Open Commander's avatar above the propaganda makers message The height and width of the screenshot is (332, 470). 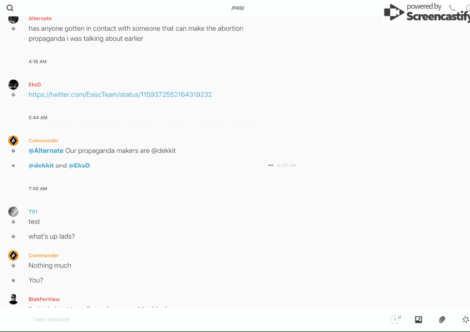click(13, 141)
